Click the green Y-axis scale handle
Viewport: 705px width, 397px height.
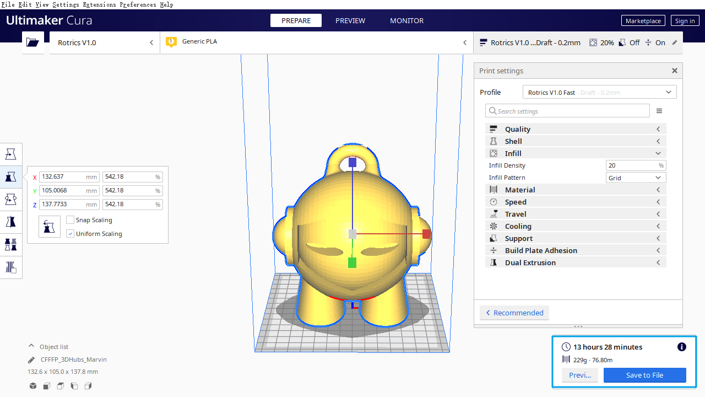(352, 263)
